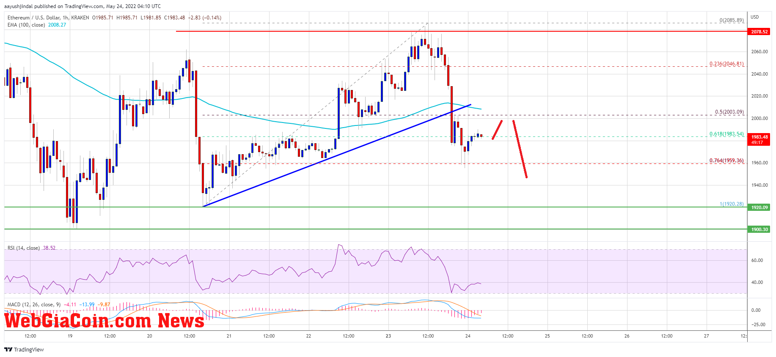Click the RSI 40.00 axis level
The image size is (776, 357).
point(757,282)
